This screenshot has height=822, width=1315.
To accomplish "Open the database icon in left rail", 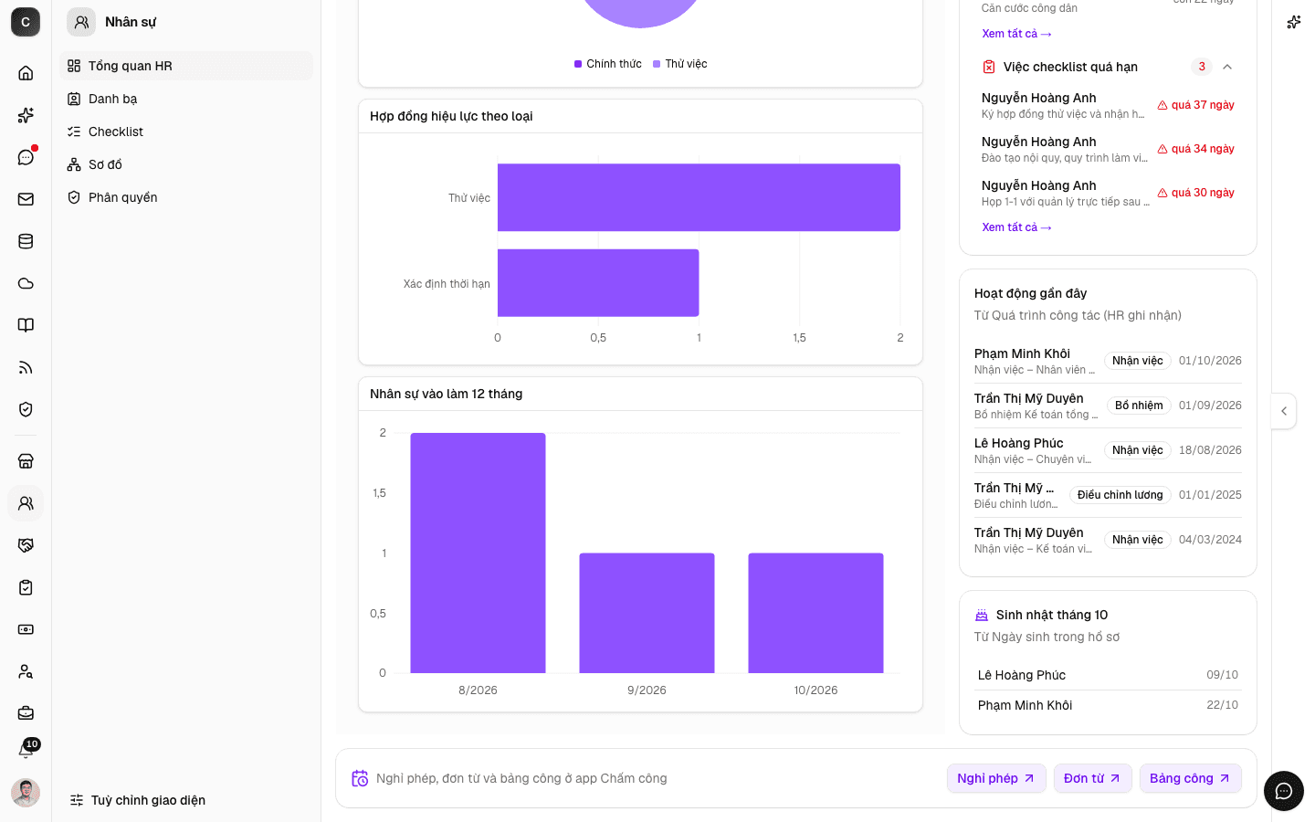I will point(26,241).
